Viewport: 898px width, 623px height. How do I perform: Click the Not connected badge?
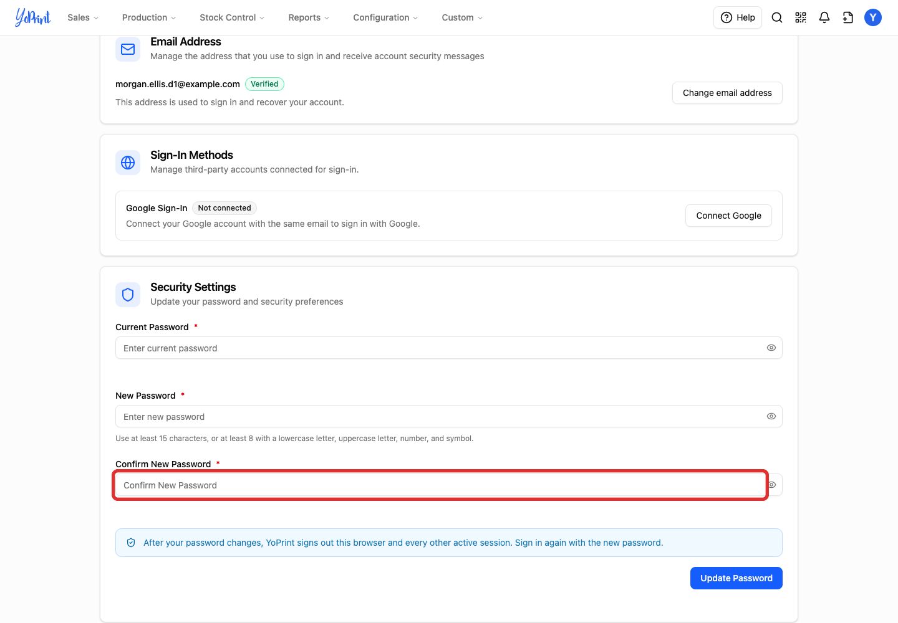pyautogui.click(x=224, y=208)
